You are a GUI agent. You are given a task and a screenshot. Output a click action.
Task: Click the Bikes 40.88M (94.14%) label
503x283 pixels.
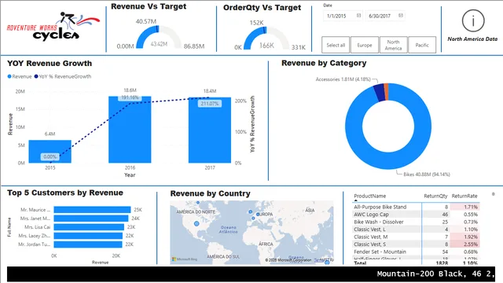pyautogui.click(x=427, y=175)
